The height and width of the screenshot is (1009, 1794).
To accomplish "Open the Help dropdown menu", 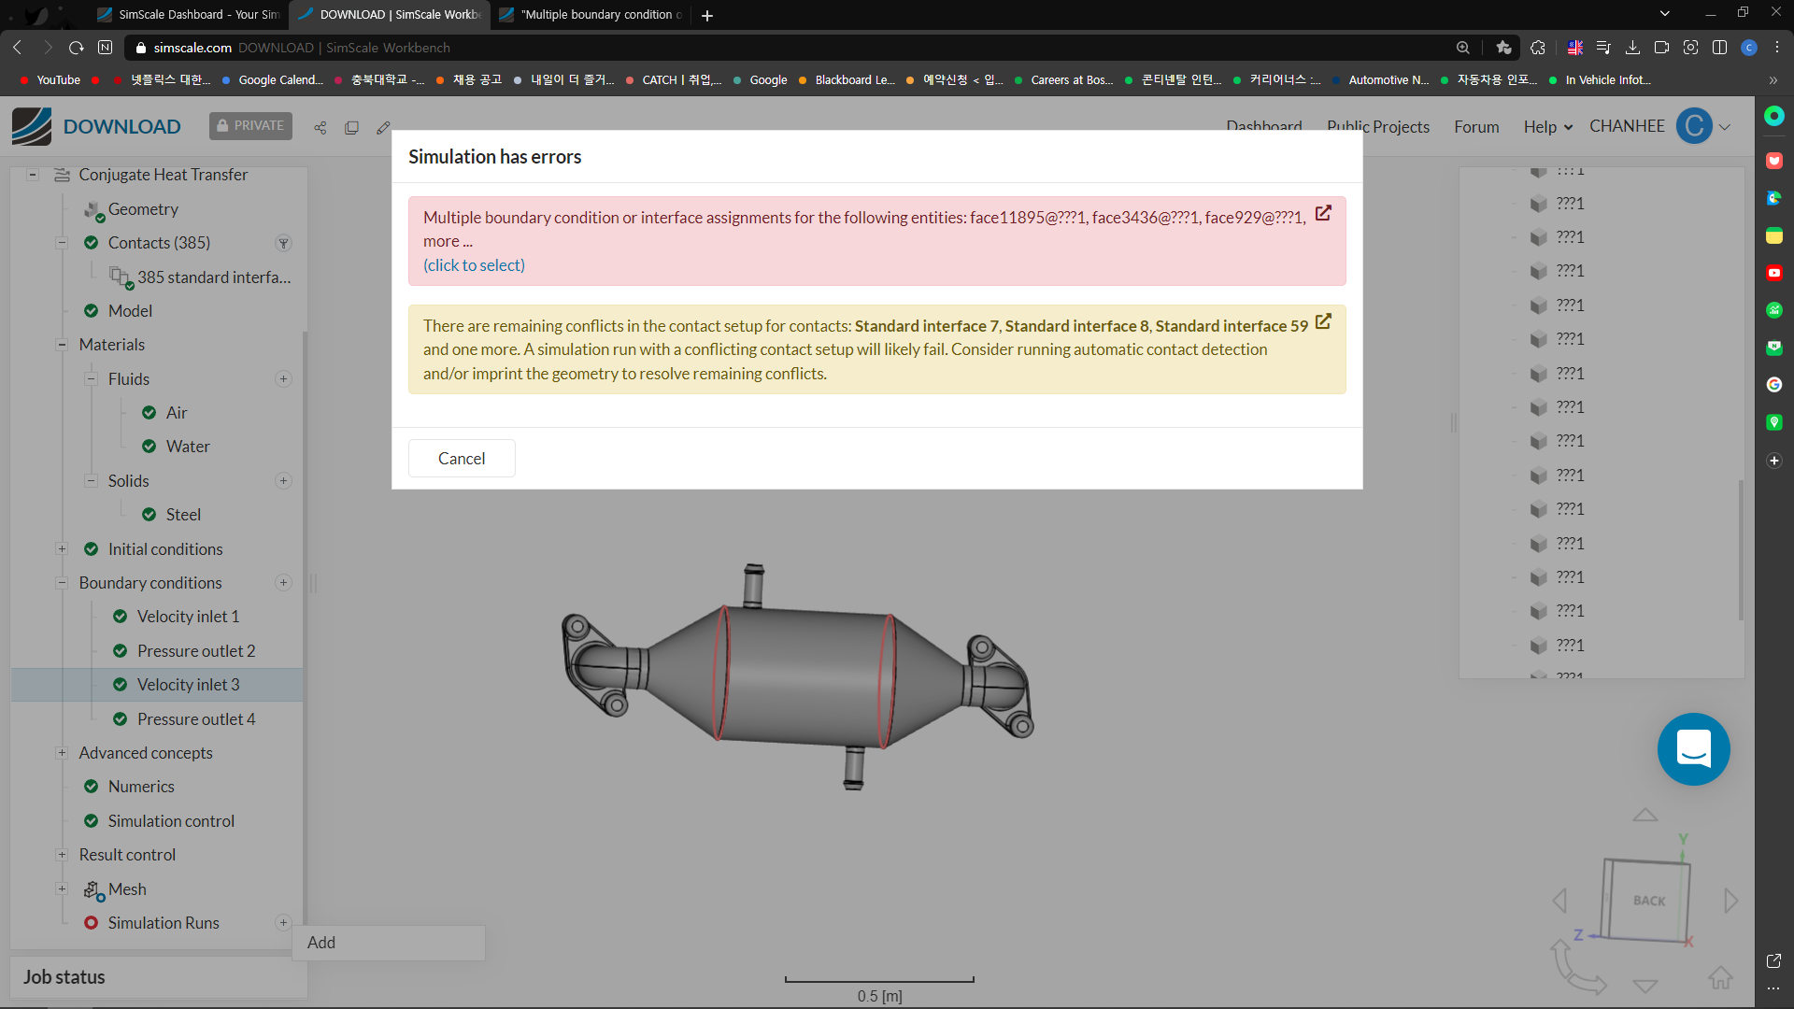I will click(x=1547, y=127).
